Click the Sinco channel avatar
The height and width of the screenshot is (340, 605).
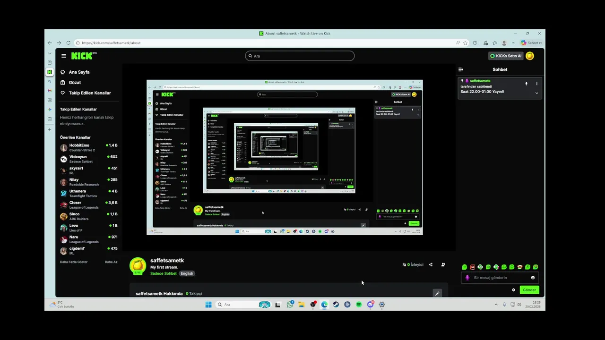[x=63, y=216]
